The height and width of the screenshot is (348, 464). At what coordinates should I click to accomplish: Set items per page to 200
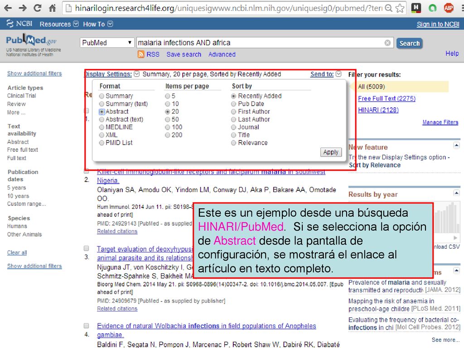[x=168, y=135]
